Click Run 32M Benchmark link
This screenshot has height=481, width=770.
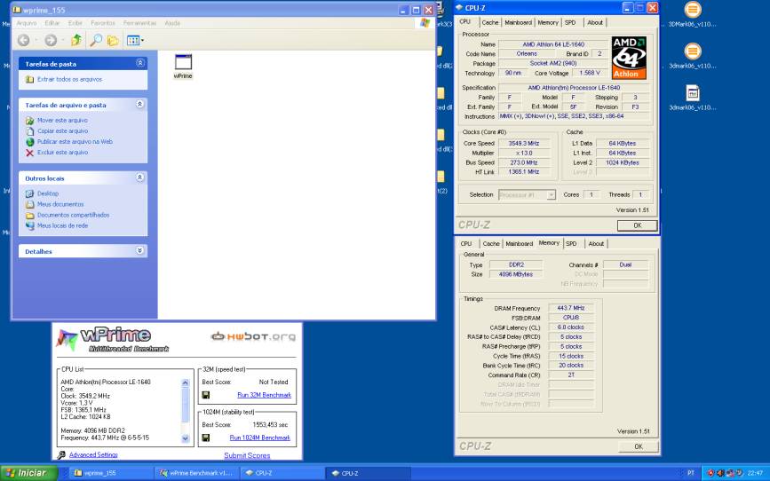pos(264,395)
